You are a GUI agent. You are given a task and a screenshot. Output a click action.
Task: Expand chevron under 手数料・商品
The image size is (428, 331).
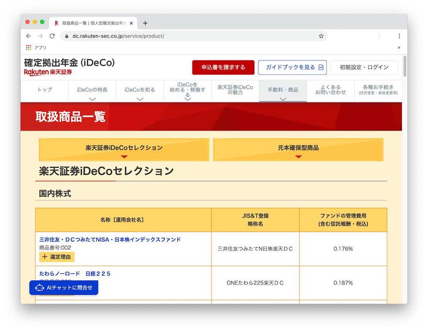[283, 99]
